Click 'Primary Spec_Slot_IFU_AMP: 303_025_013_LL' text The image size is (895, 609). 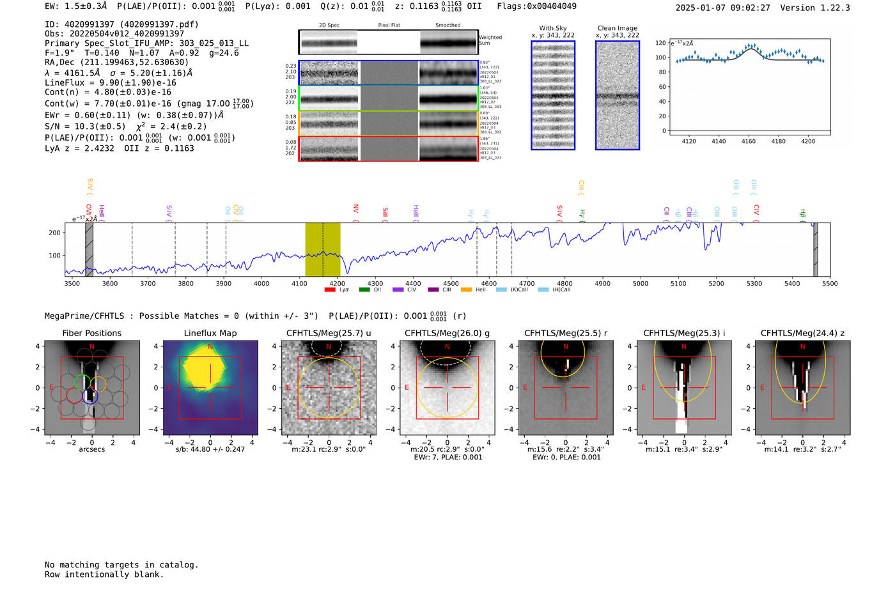pos(147,43)
